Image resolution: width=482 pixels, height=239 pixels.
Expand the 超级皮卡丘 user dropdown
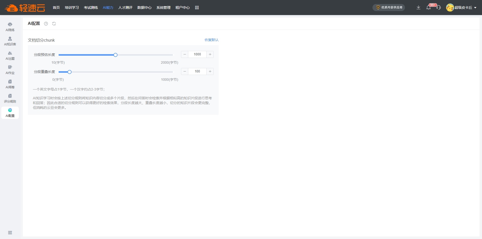pyautogui.click(x=461, y=8)
